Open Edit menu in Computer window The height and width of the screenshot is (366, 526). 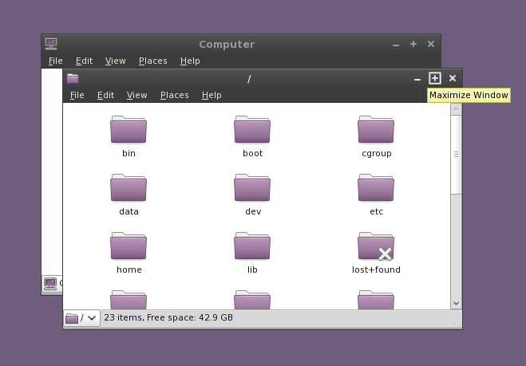click(84, 61)
